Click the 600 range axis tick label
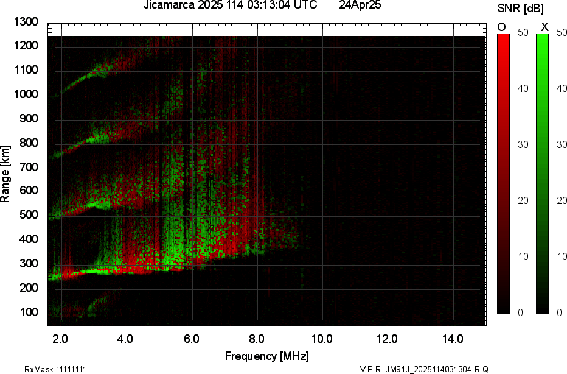The height and width of the screenshot is (374, 567). click(x=29, y=191)
